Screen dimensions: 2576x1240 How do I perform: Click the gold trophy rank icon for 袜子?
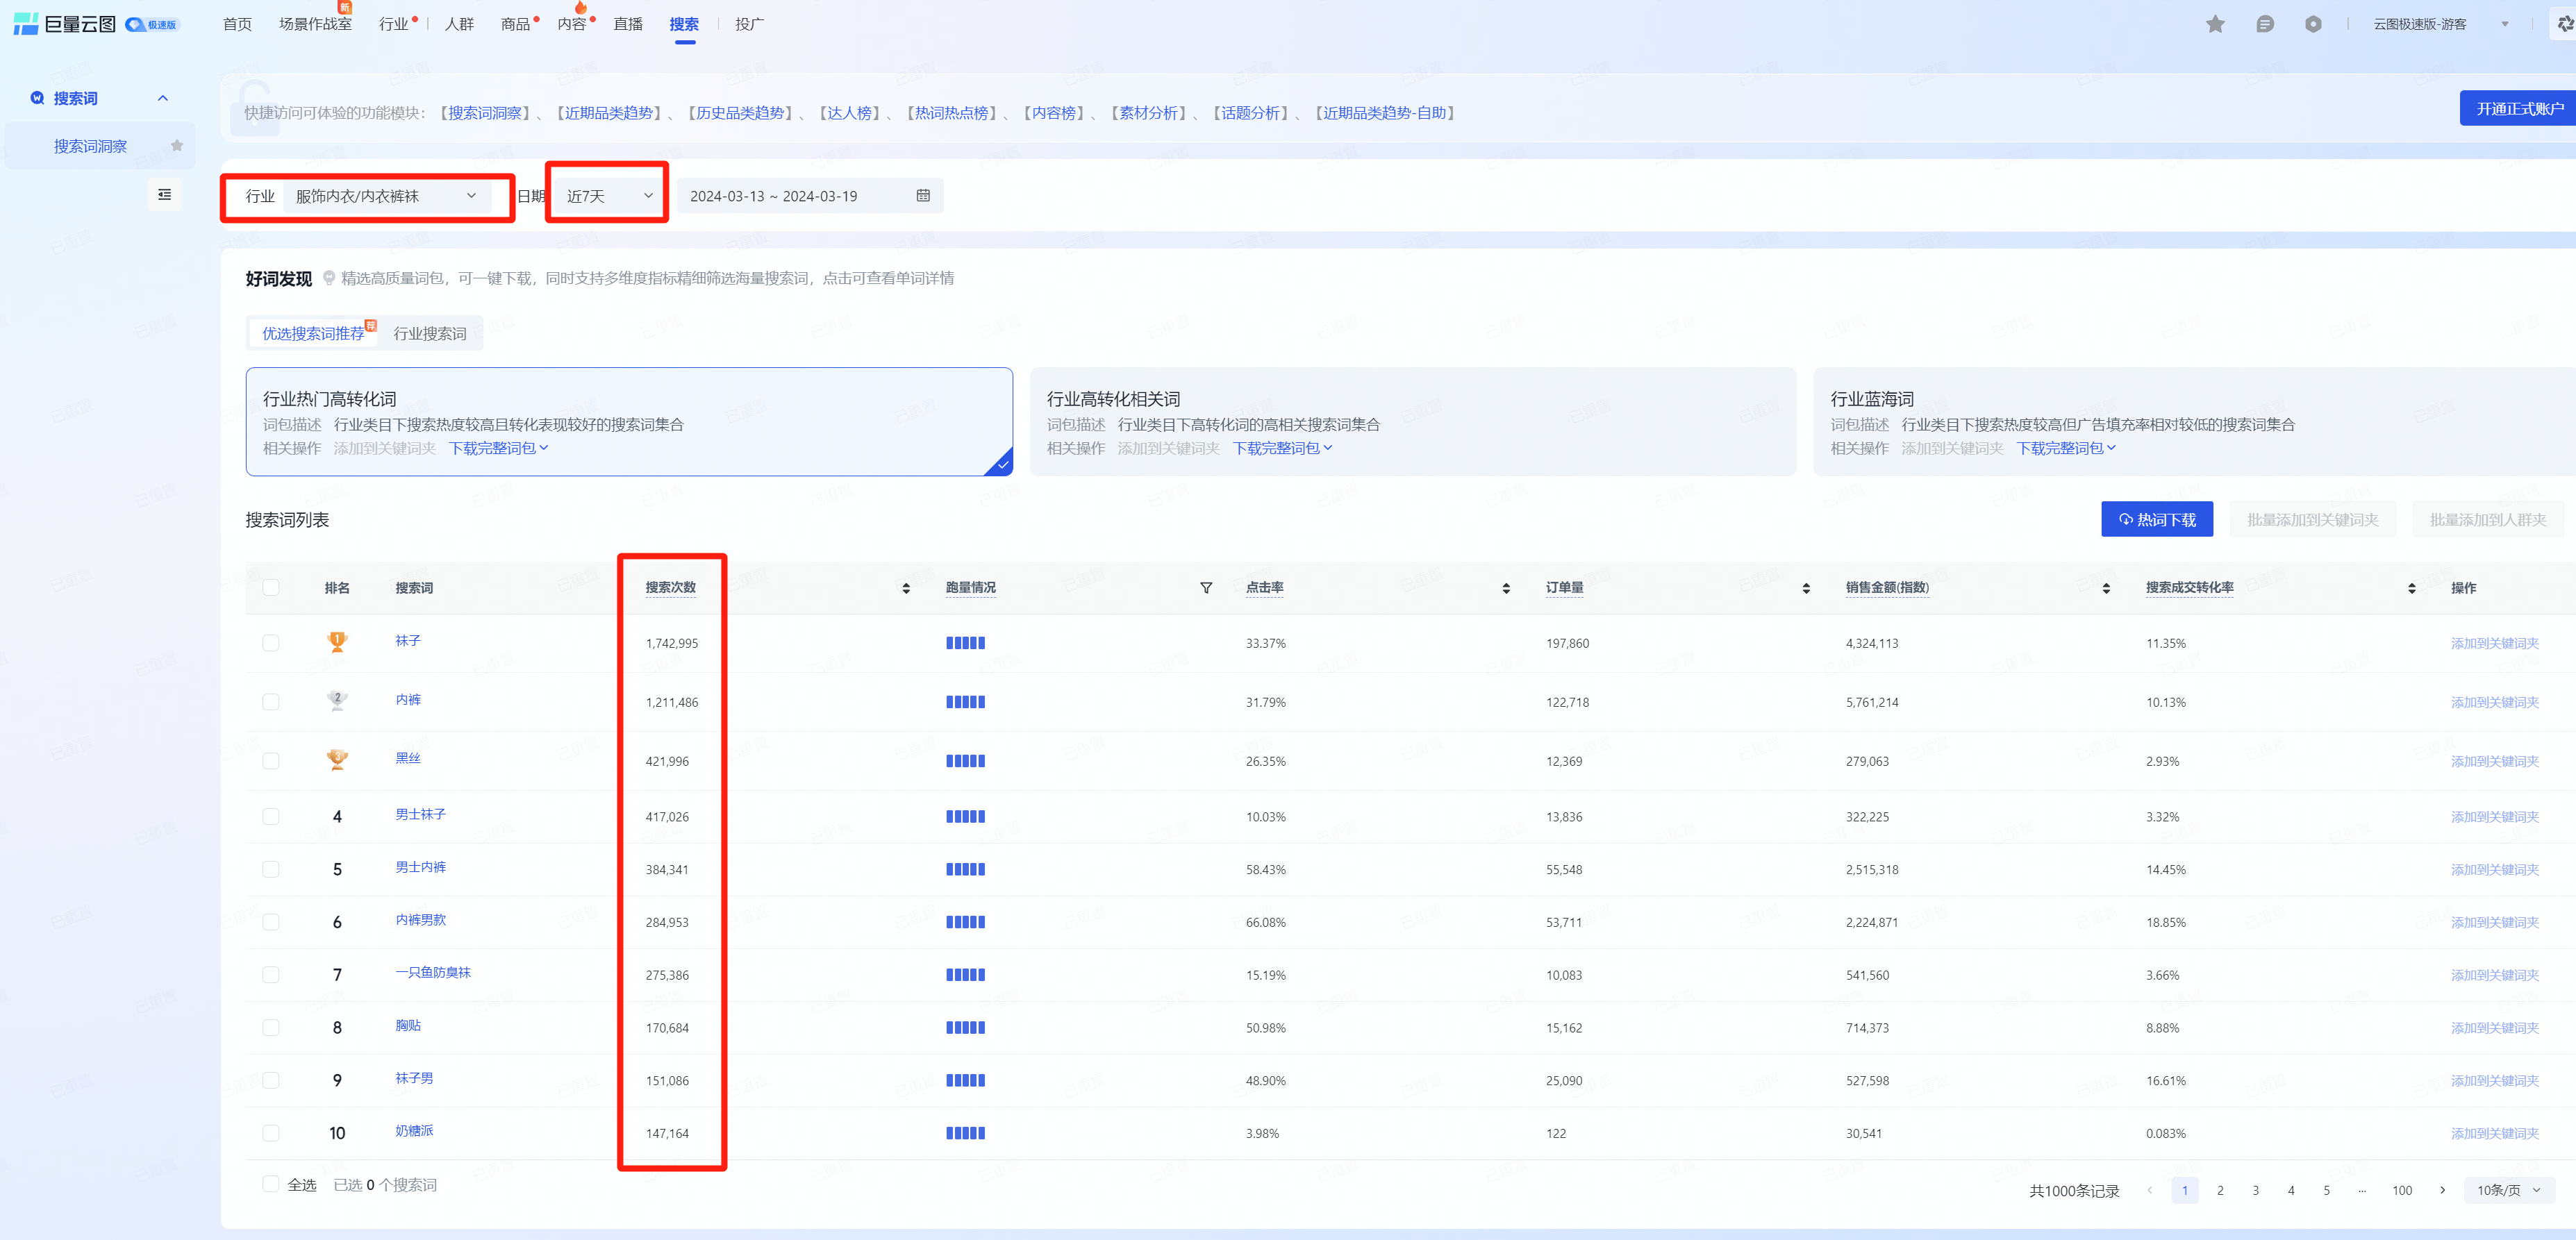337,642
